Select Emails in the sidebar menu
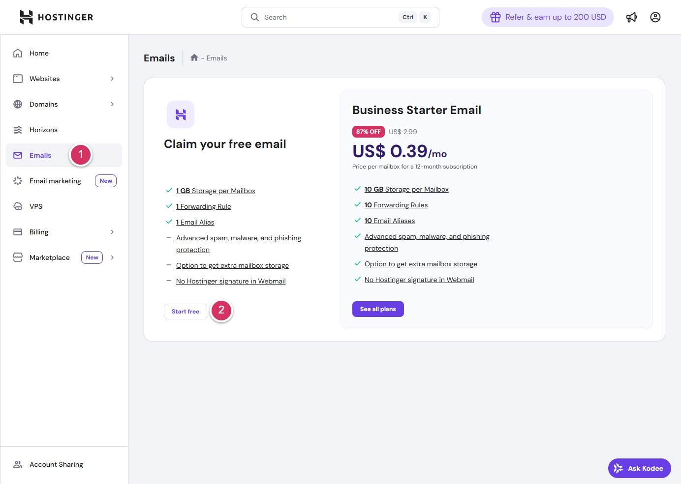 click(40, 155)
